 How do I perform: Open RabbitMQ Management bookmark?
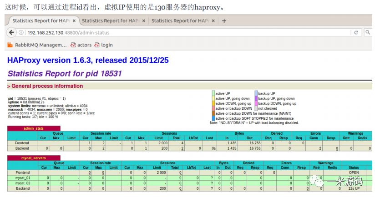[37, 45]
